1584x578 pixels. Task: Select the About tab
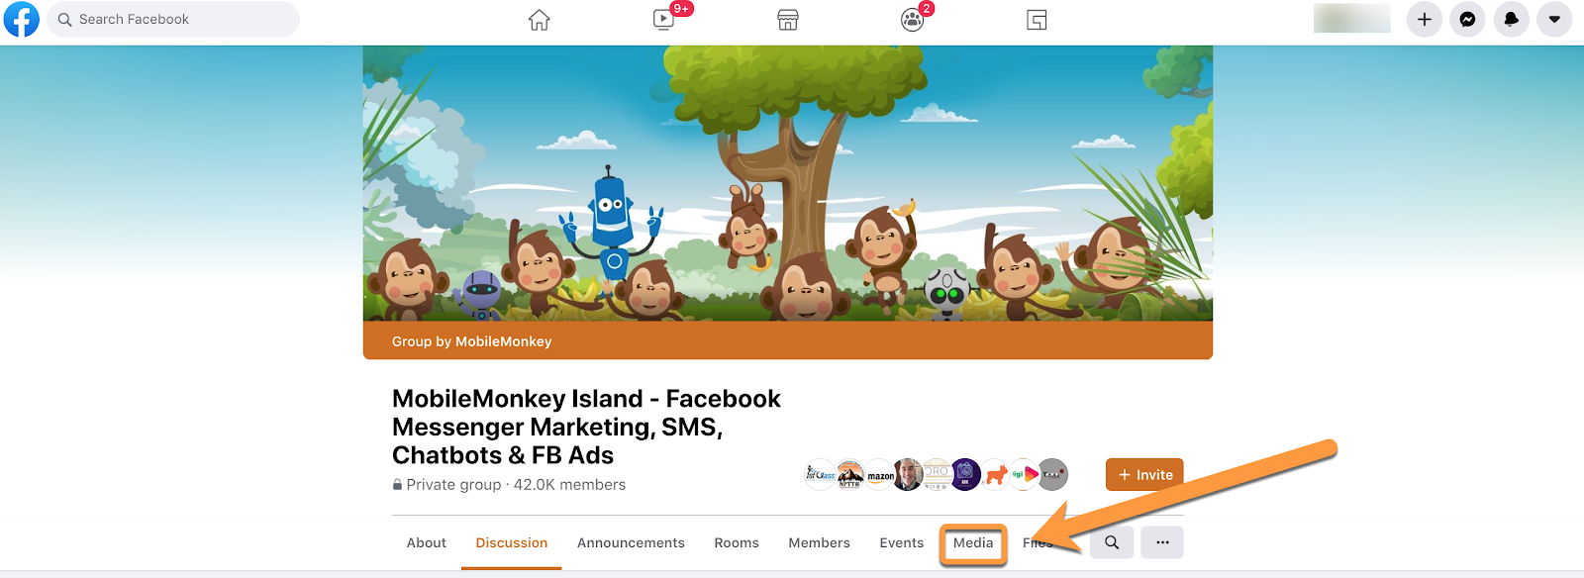426,543
